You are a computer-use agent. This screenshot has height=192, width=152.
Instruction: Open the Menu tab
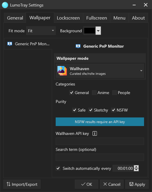(119, 18)
